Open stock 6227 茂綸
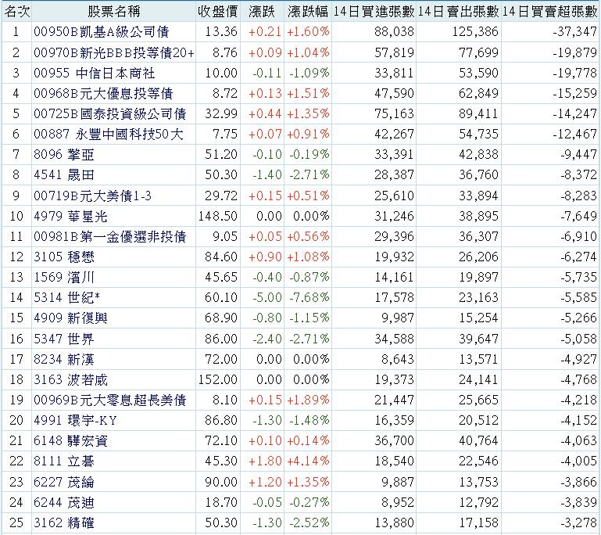The height and width of the screenshot is (535, 601). coord(64,482)
